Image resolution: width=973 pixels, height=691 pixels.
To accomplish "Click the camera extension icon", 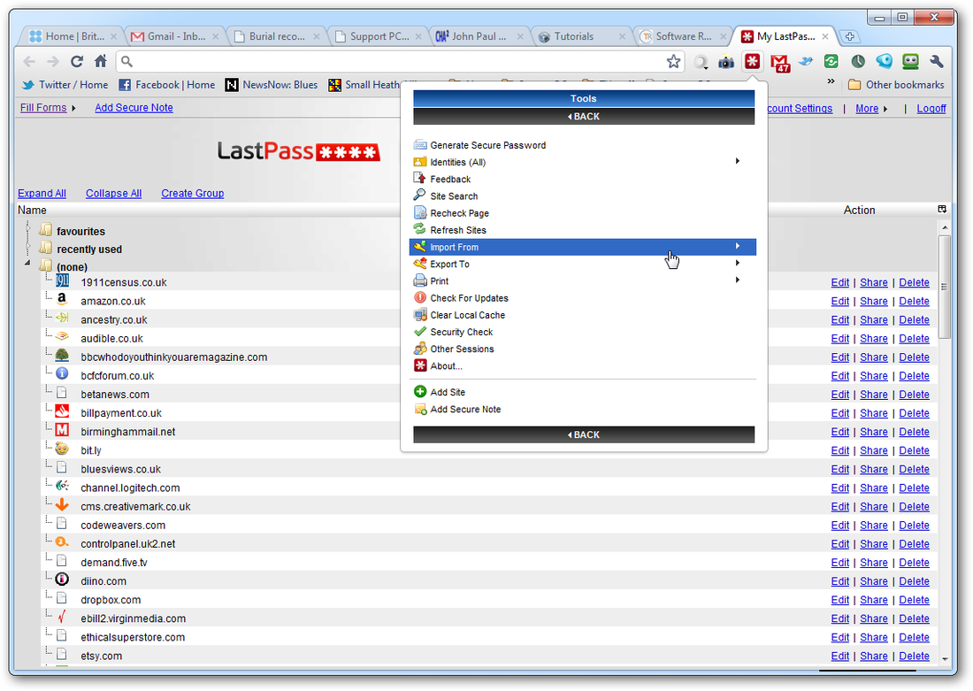I will [725, 62].
